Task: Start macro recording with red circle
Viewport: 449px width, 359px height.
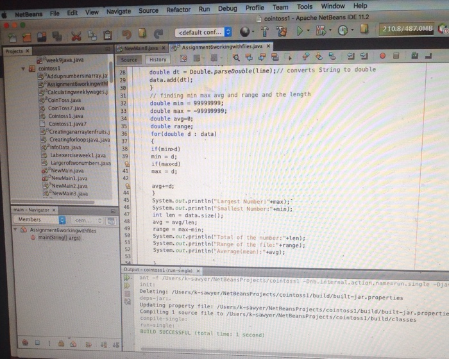Action: pos(382,56)
